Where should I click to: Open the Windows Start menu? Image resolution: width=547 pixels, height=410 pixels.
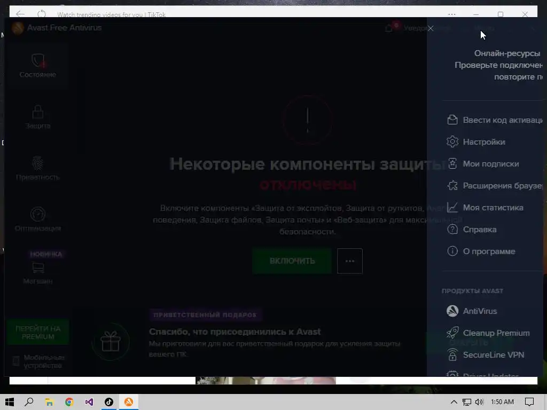10,402
